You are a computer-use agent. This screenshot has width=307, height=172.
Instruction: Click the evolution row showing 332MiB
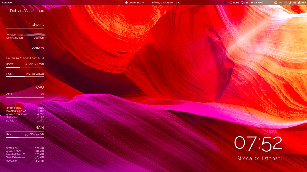(x=25, y=161)
